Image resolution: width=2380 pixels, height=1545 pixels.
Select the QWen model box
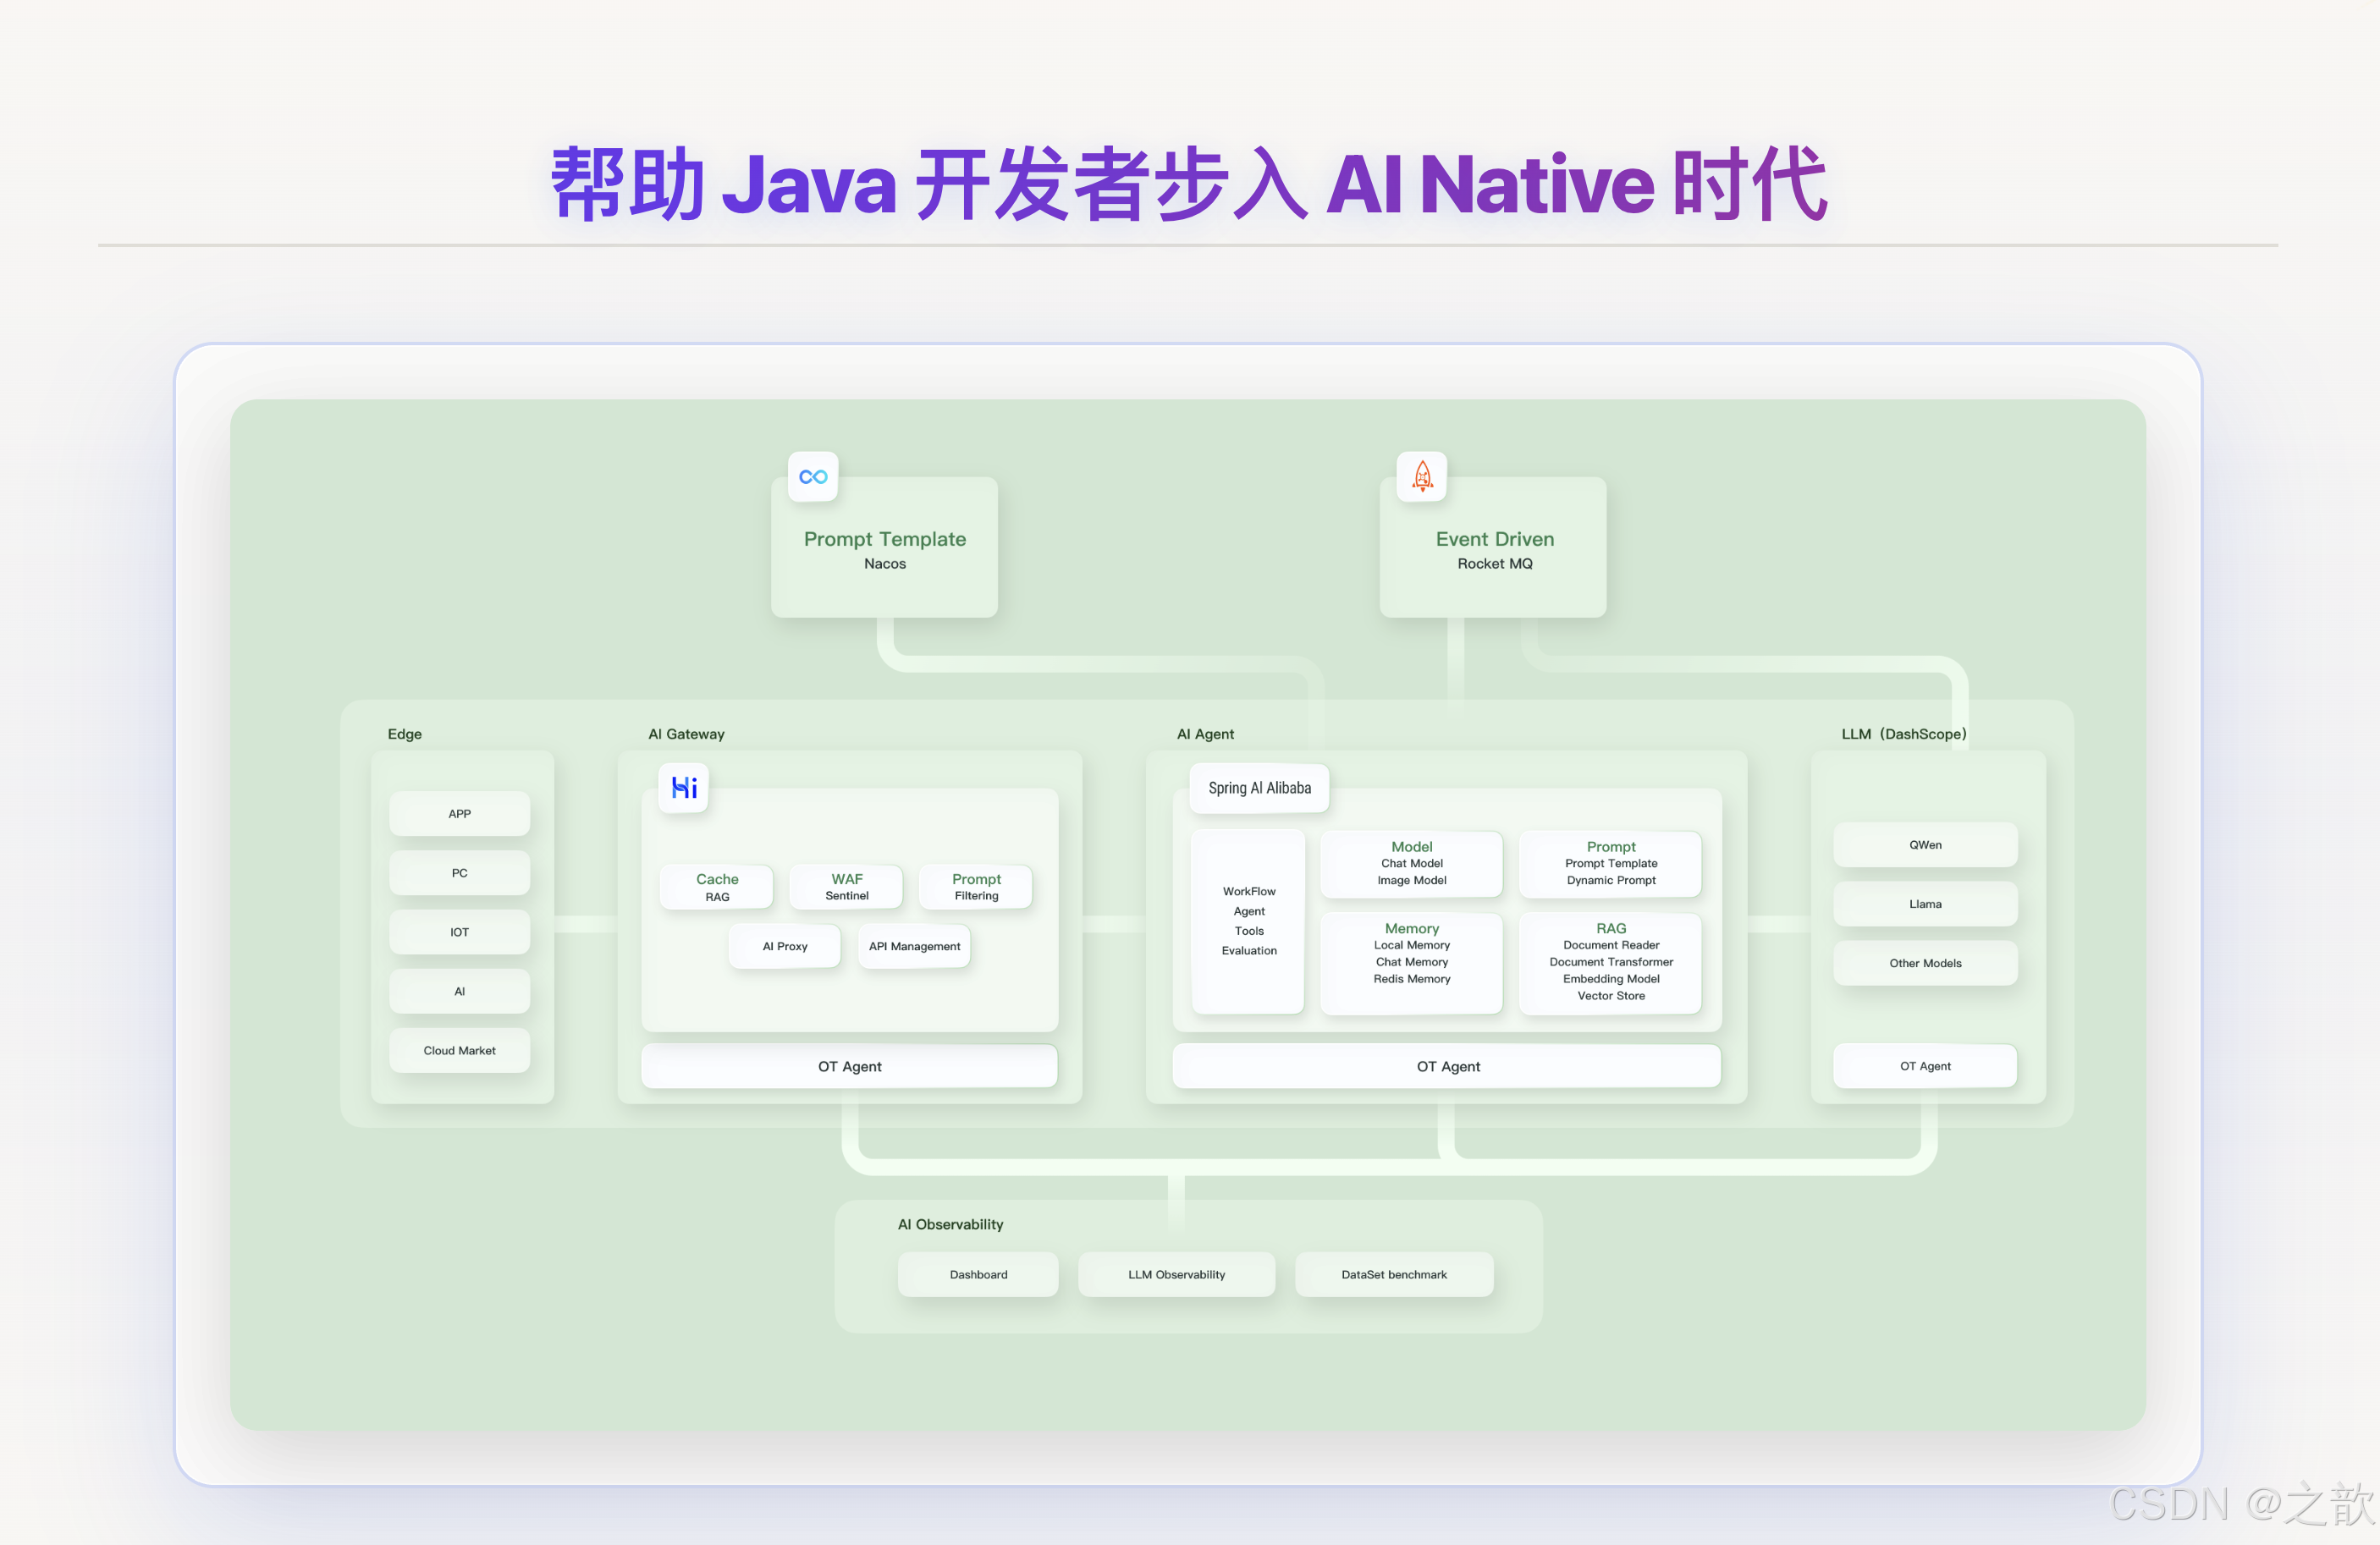1925,845
